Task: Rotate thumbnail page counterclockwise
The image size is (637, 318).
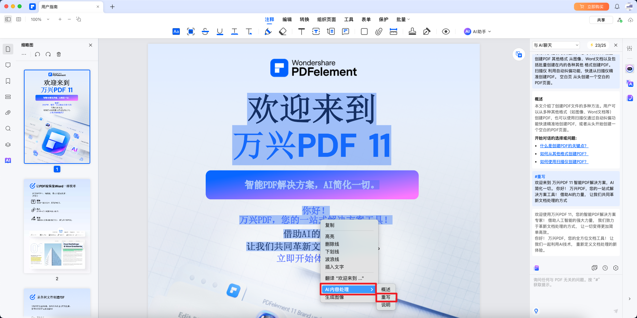Action: 37,54
